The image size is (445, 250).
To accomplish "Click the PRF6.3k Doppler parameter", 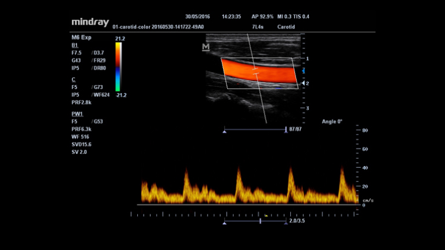I will click(82, 129).
